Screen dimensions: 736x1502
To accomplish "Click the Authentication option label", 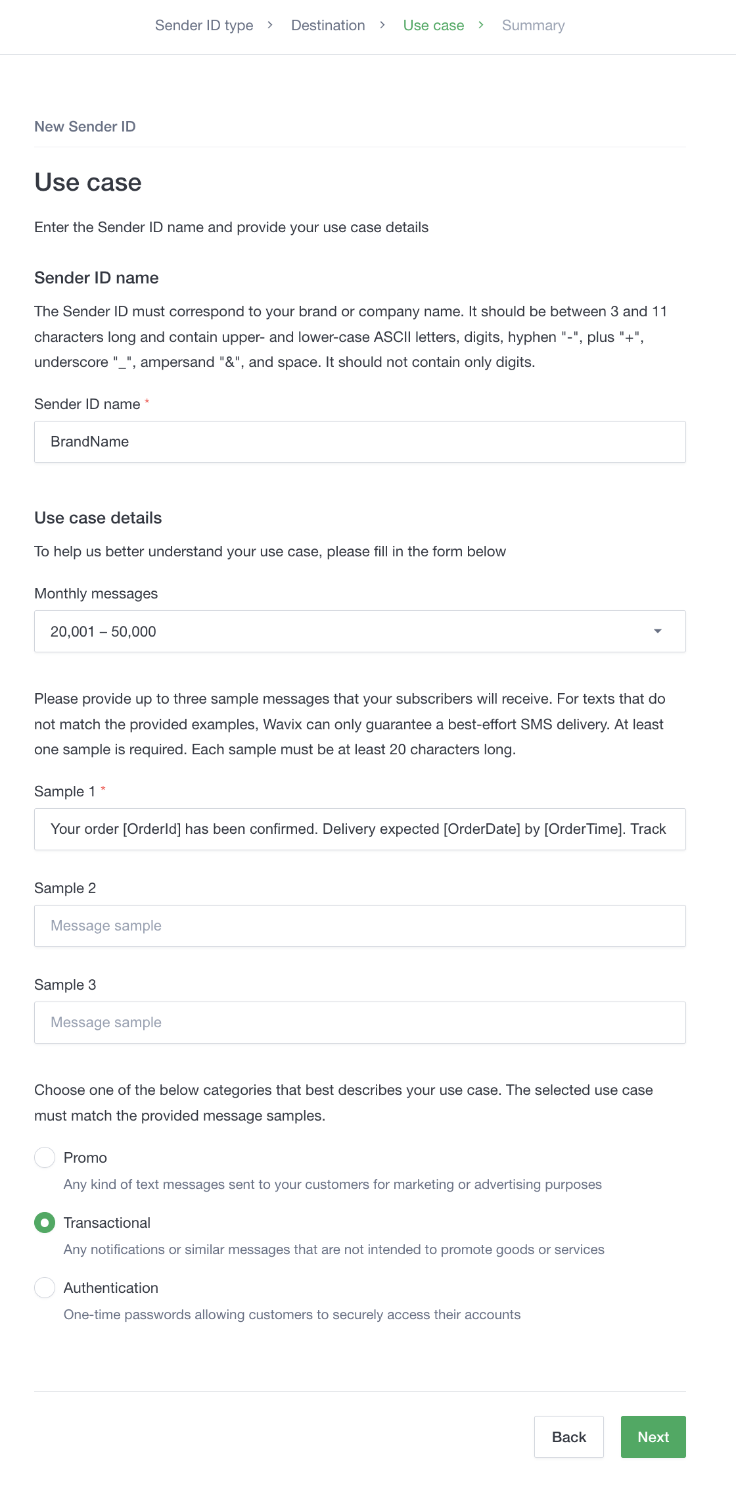I will click(x=111, y=1288).
